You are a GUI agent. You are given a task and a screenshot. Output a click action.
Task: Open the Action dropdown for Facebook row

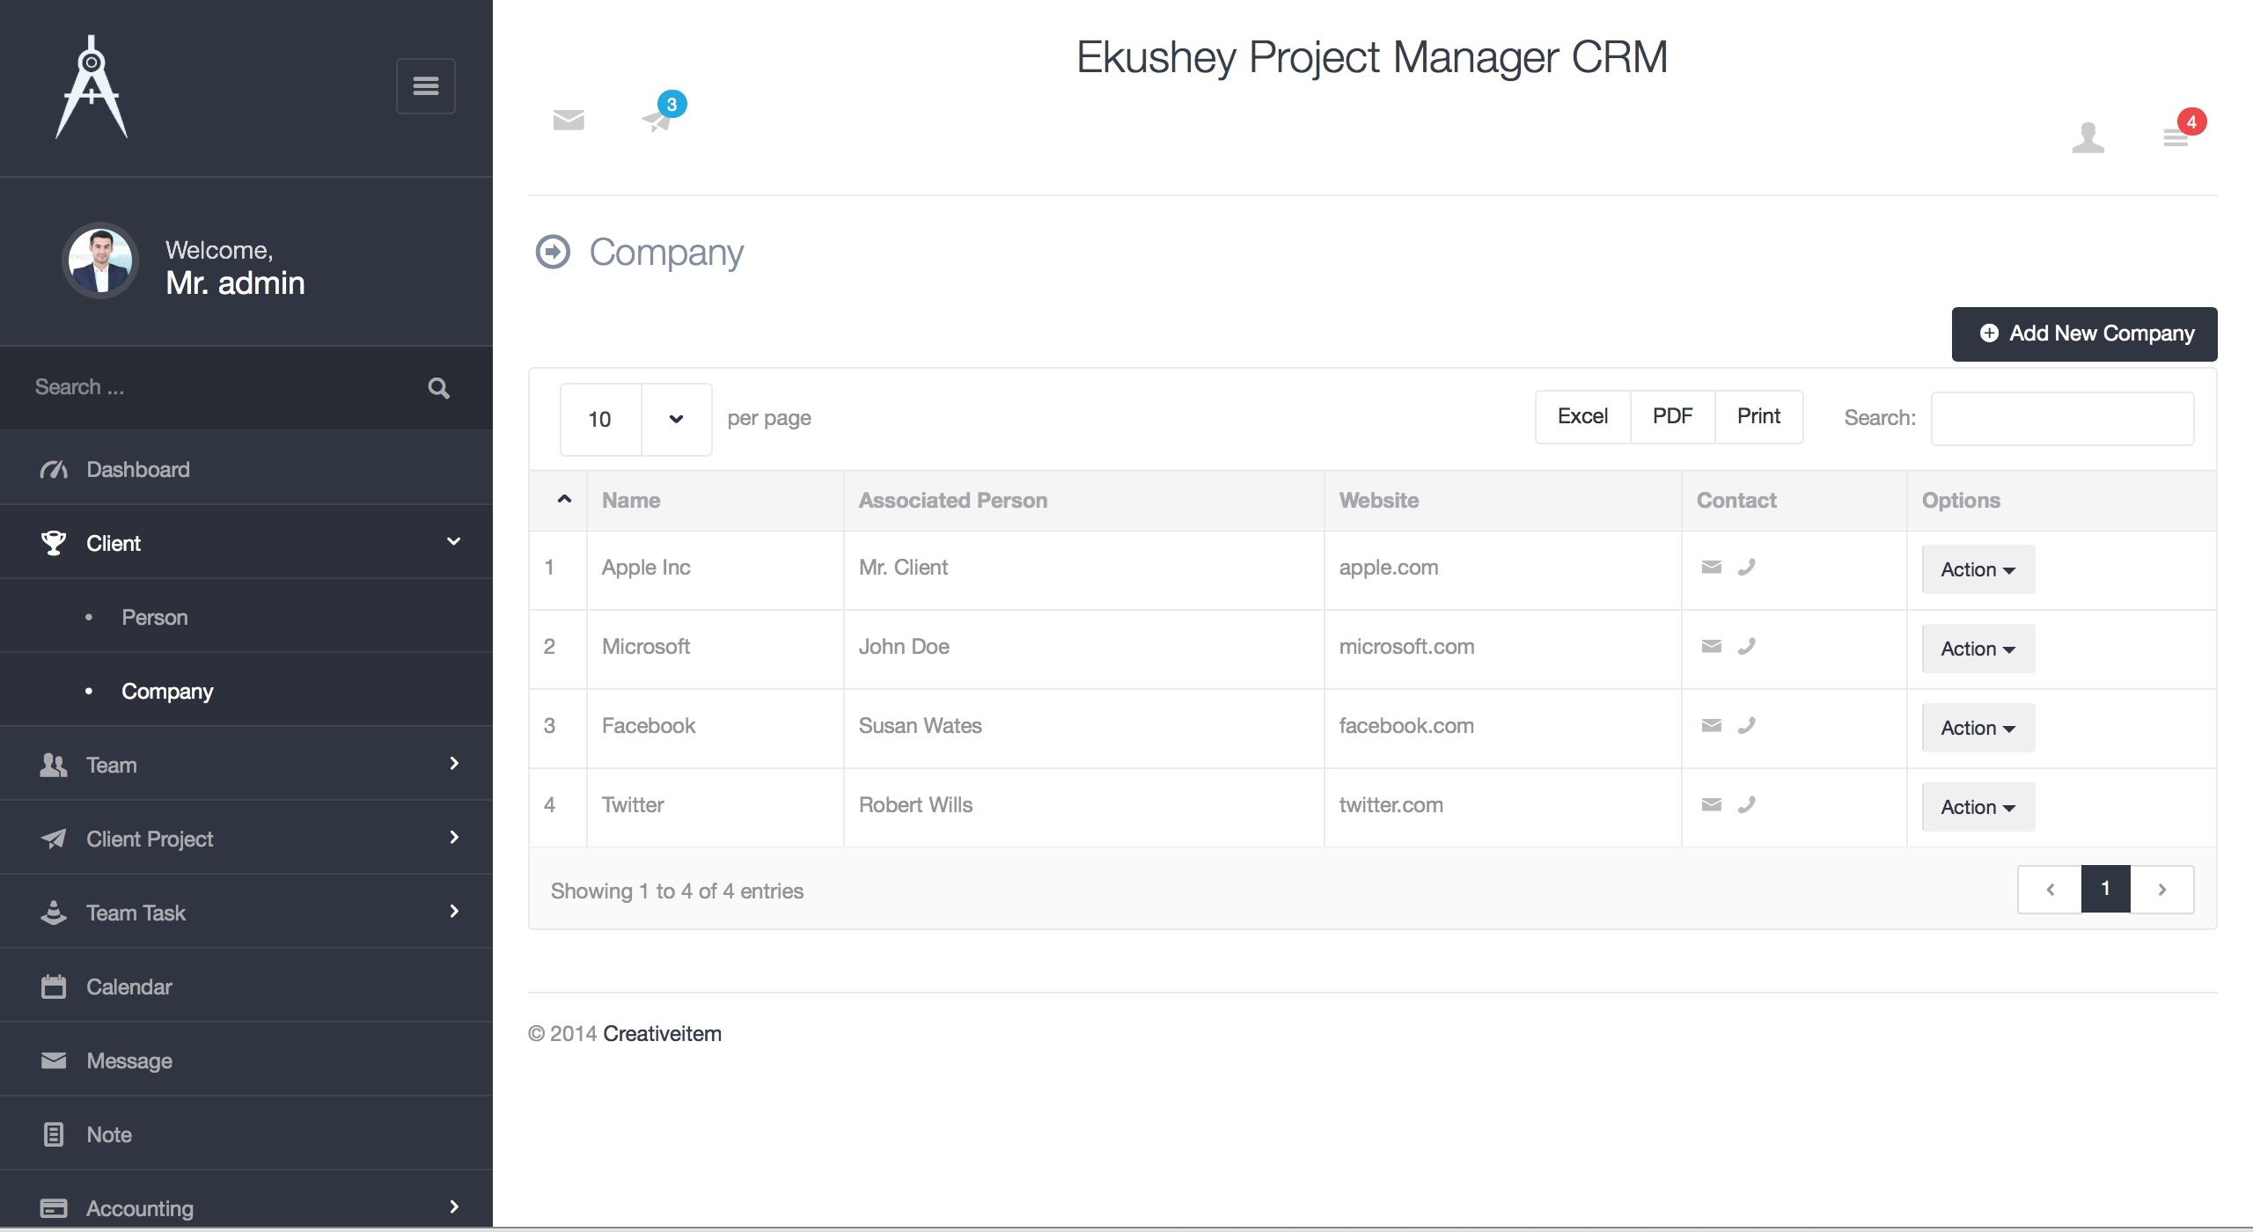(x=1977, y=728)
